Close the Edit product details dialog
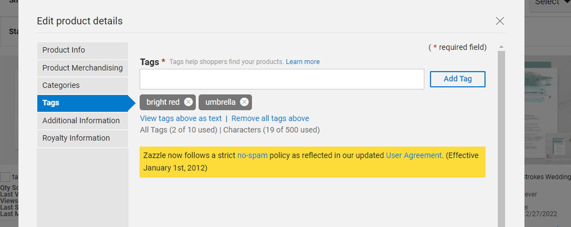This screenshot has width=571, height=227. [x=500, y=21]
